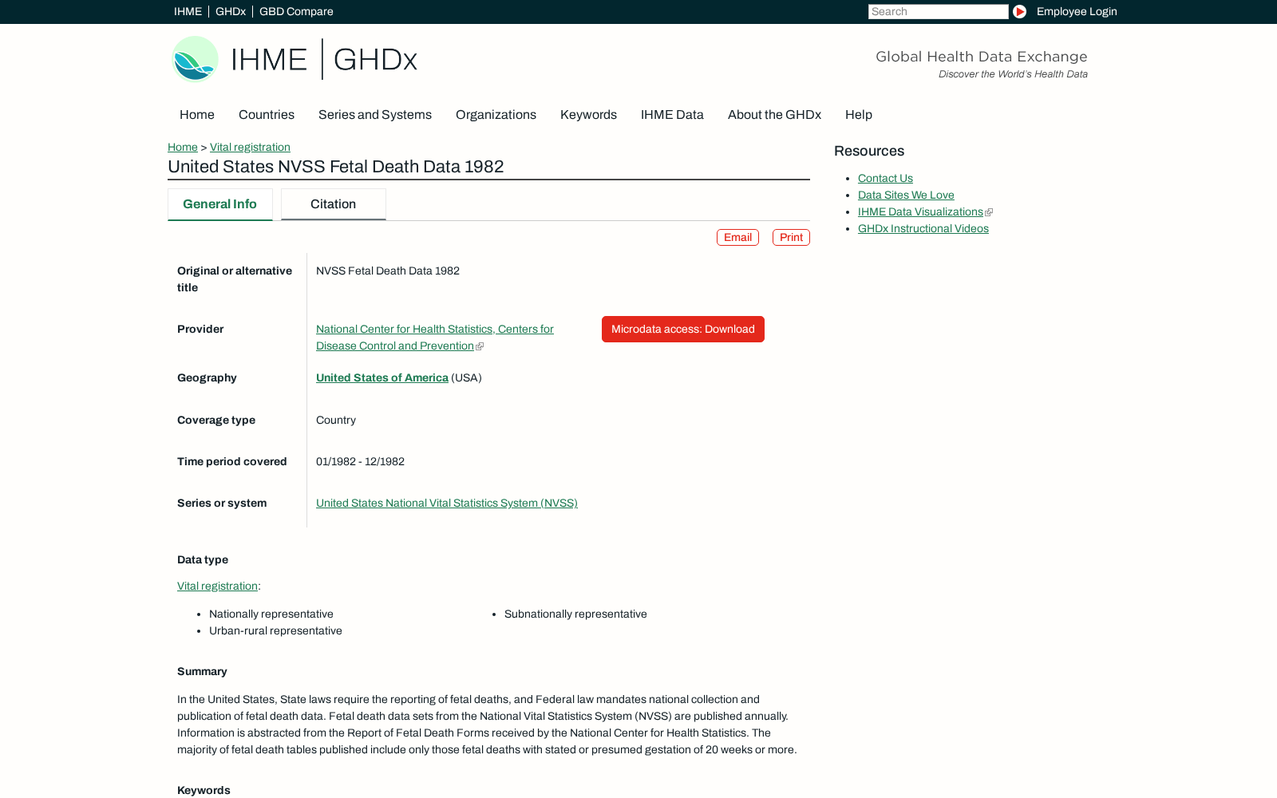Open the Keywords menu

(588, 115)
